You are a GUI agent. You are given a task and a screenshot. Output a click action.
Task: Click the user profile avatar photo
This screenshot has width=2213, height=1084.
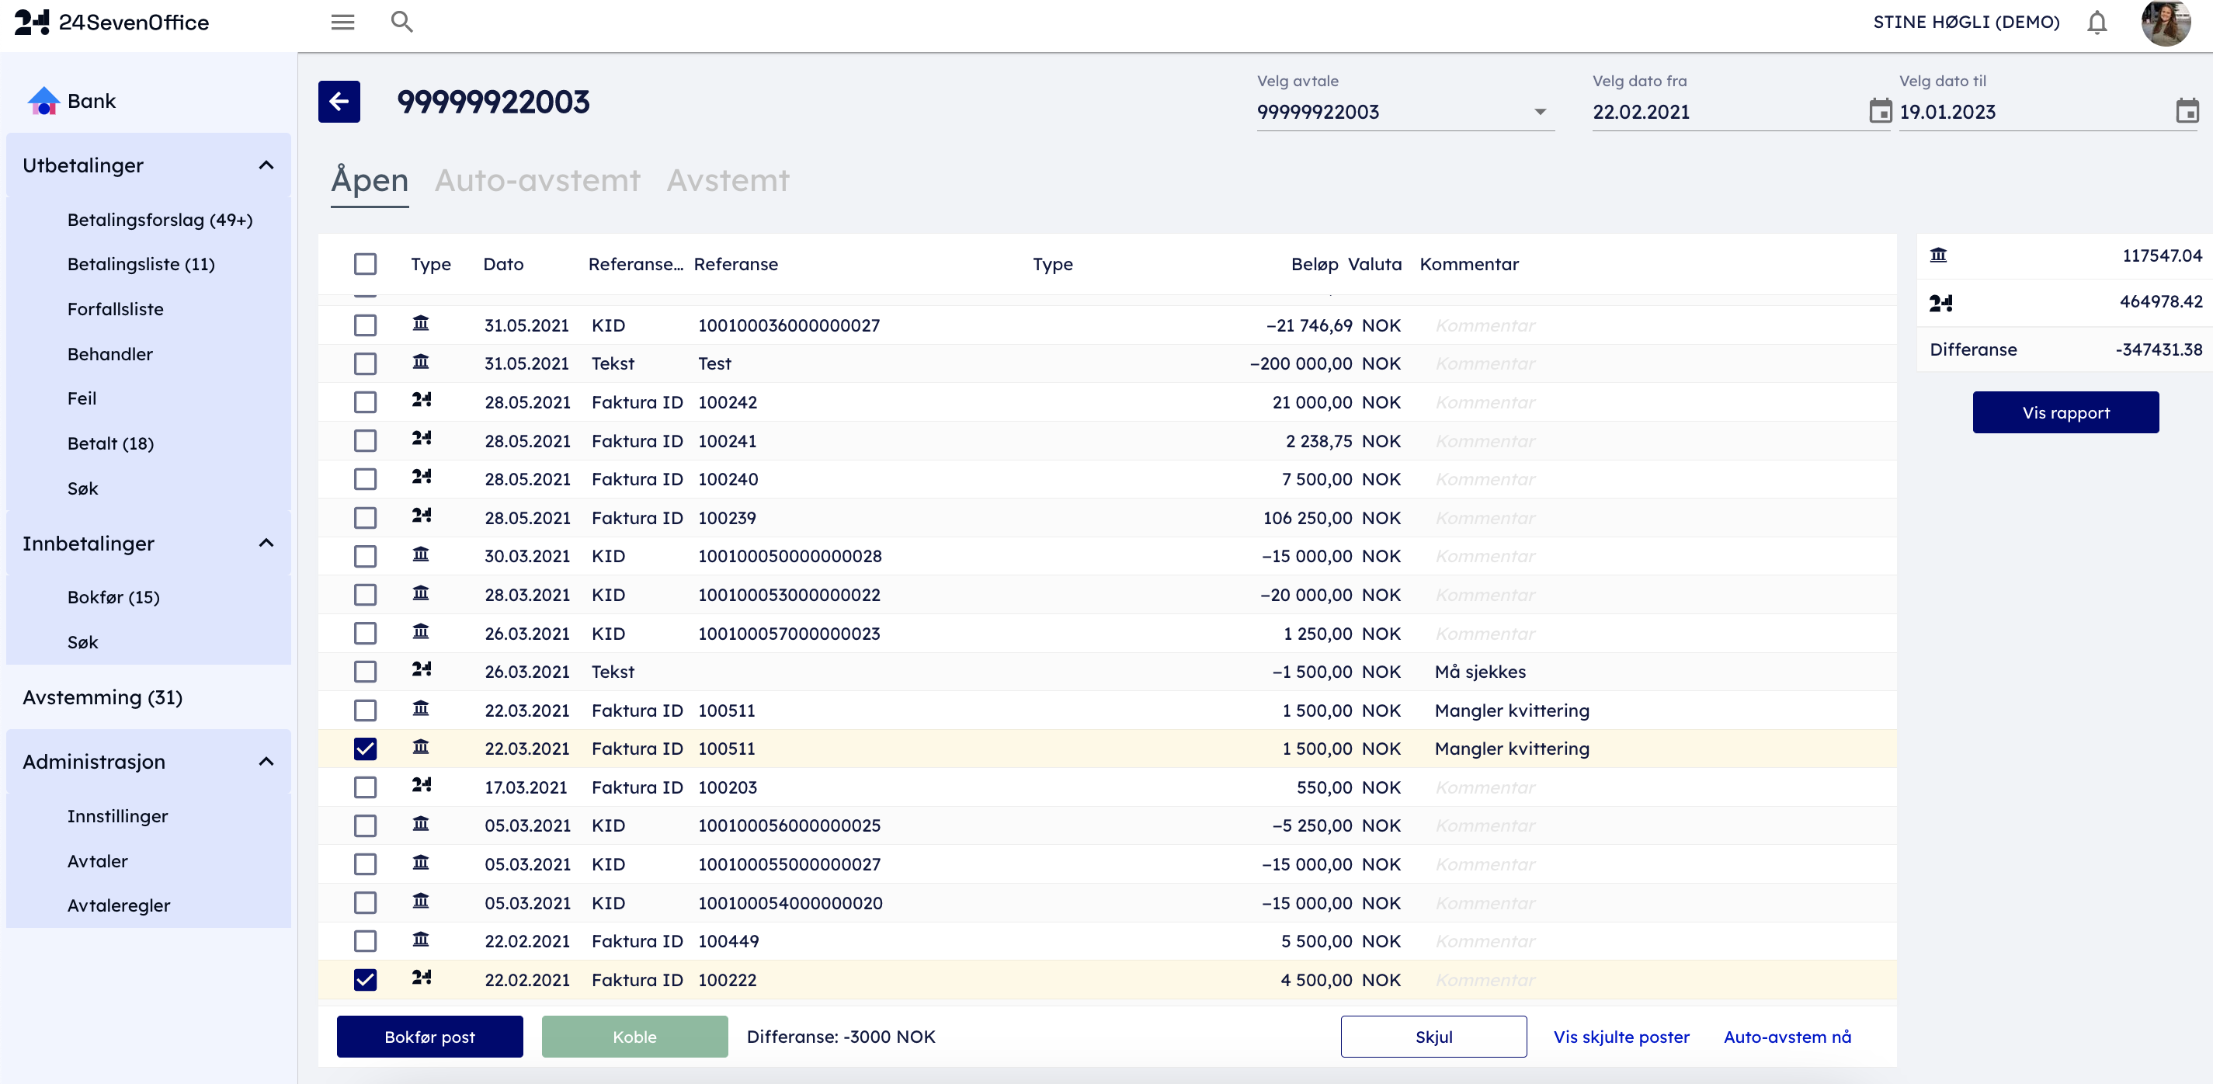pos(2165,23)
